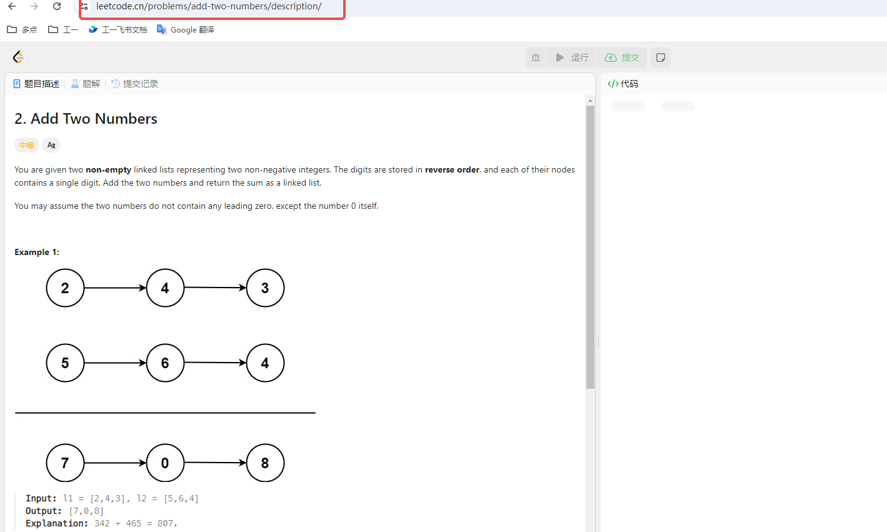Click the panel divider handle between panes
The width and height of the screenshot is (887, 532).
[x=598, y=342]
